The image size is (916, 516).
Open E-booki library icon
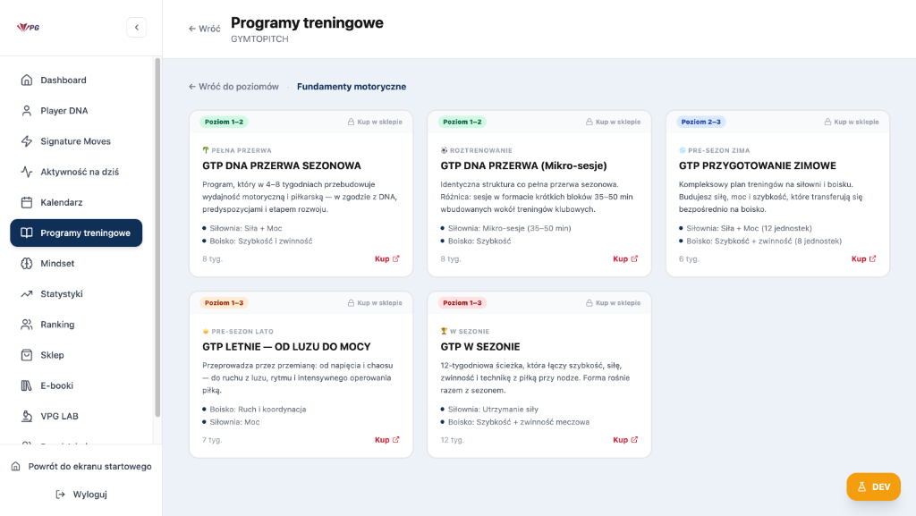pos(26,385)
